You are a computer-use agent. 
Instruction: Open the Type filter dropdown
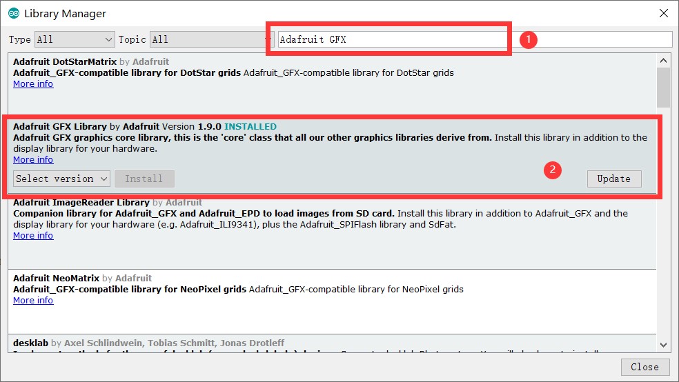[x=75, y=39]
